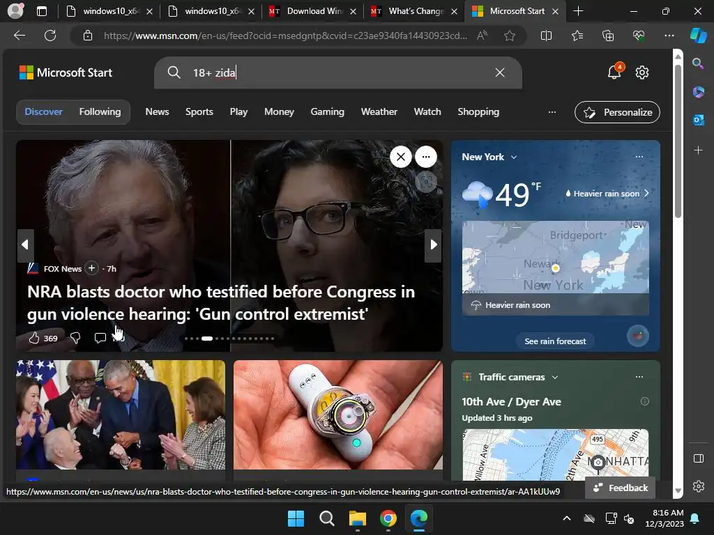The height and width of the screenshot is (535, 714).
Task: Open the Favorites list icon
Action: [x=577, y=36]
